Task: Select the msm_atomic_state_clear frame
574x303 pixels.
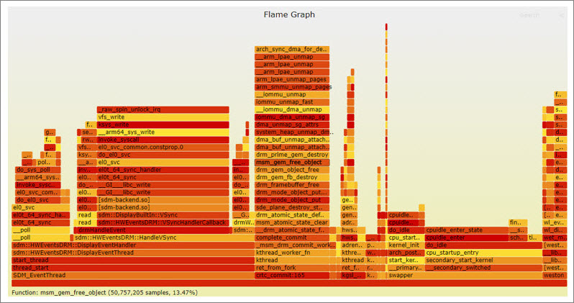Action: (292, 222)
